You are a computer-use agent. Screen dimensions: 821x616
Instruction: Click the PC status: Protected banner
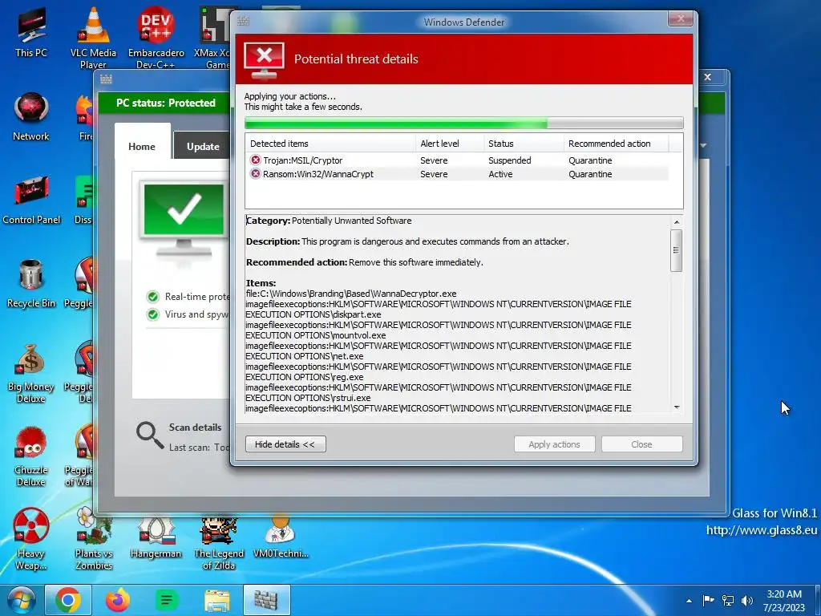[165, 103]
